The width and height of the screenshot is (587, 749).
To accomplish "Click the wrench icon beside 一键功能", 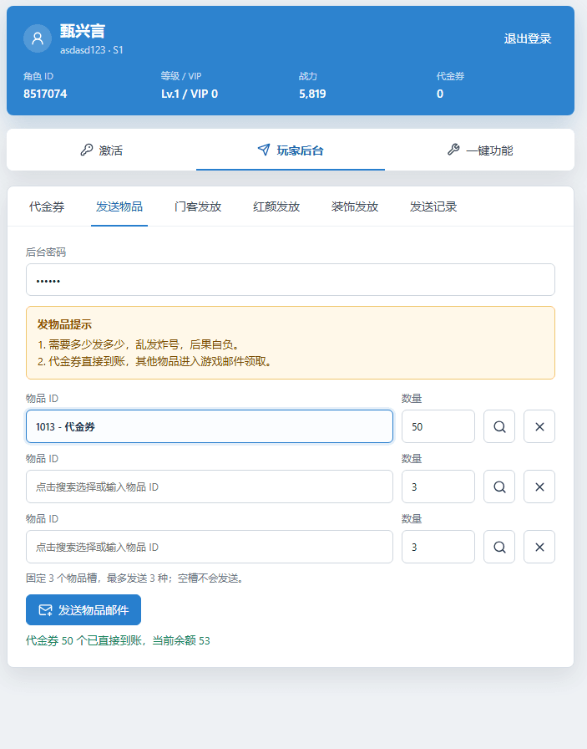I will coord(453,150).
